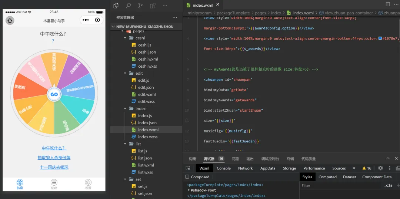Click the simulator home button
The height and width of the screenshot is (199, 400).
tap(10, 20)
